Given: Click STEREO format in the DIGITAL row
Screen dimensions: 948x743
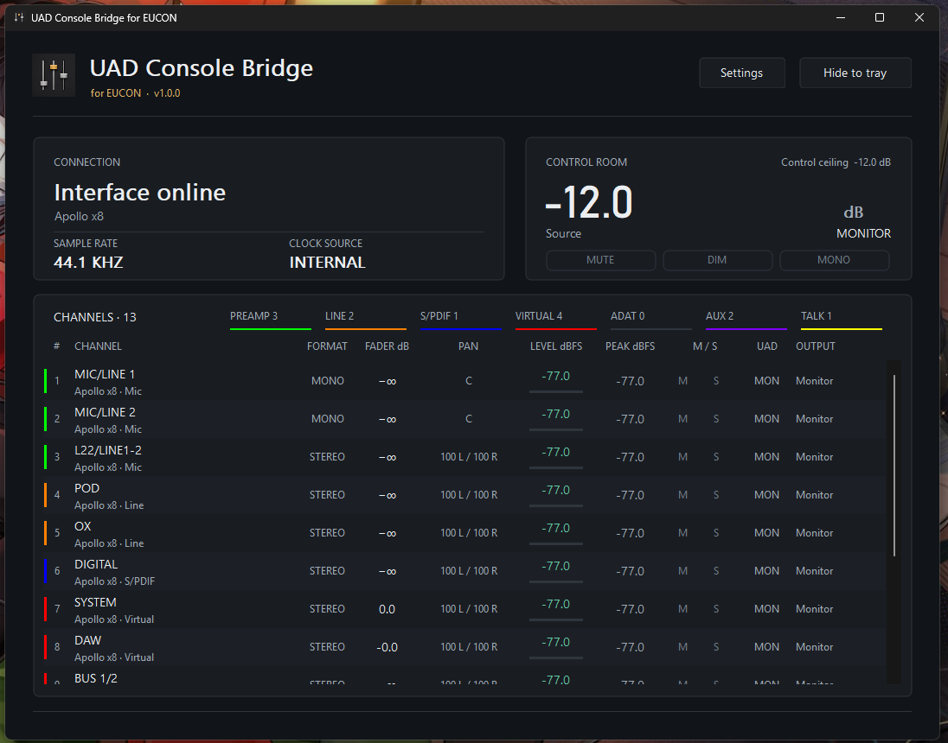Looking at the screenshot, I should click(327, 571).
